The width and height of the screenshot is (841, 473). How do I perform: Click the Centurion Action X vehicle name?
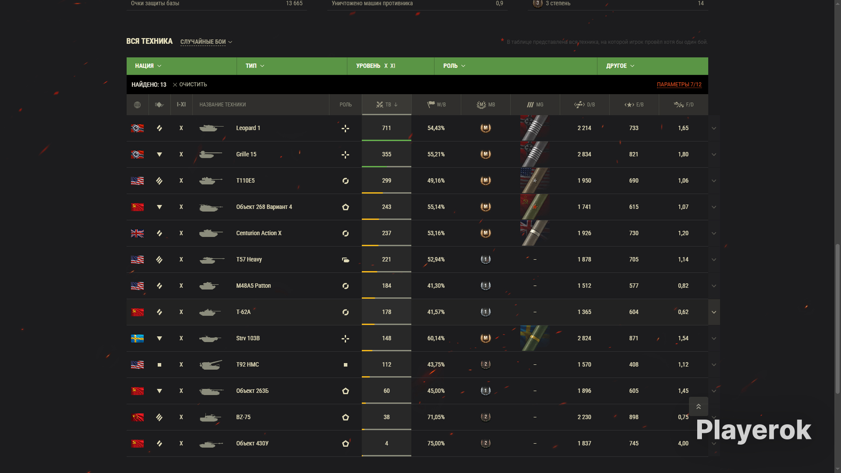[259, 233]
